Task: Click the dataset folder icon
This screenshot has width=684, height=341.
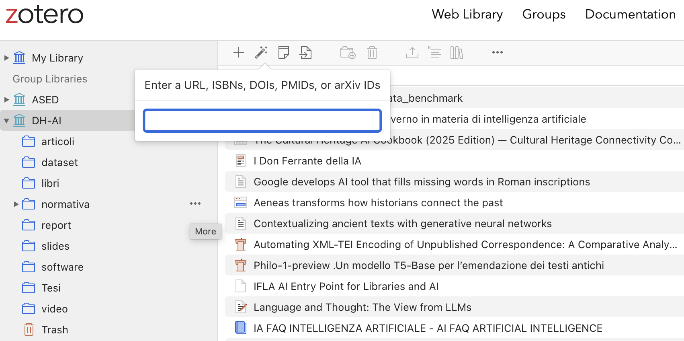Action: (29, 162)
